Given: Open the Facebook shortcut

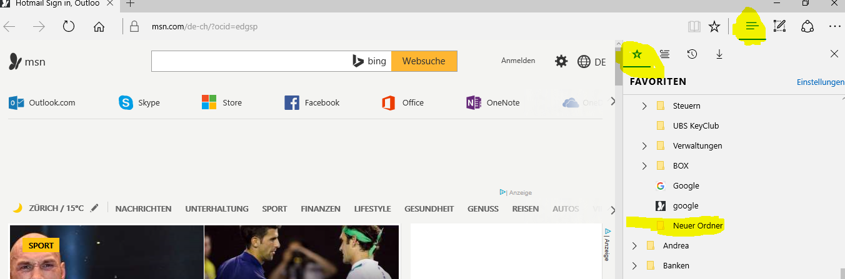Looking at the screenshot, I should tap(312, 102).
